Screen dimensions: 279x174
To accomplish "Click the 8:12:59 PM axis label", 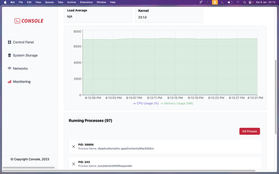I will (x=93, y=98).
